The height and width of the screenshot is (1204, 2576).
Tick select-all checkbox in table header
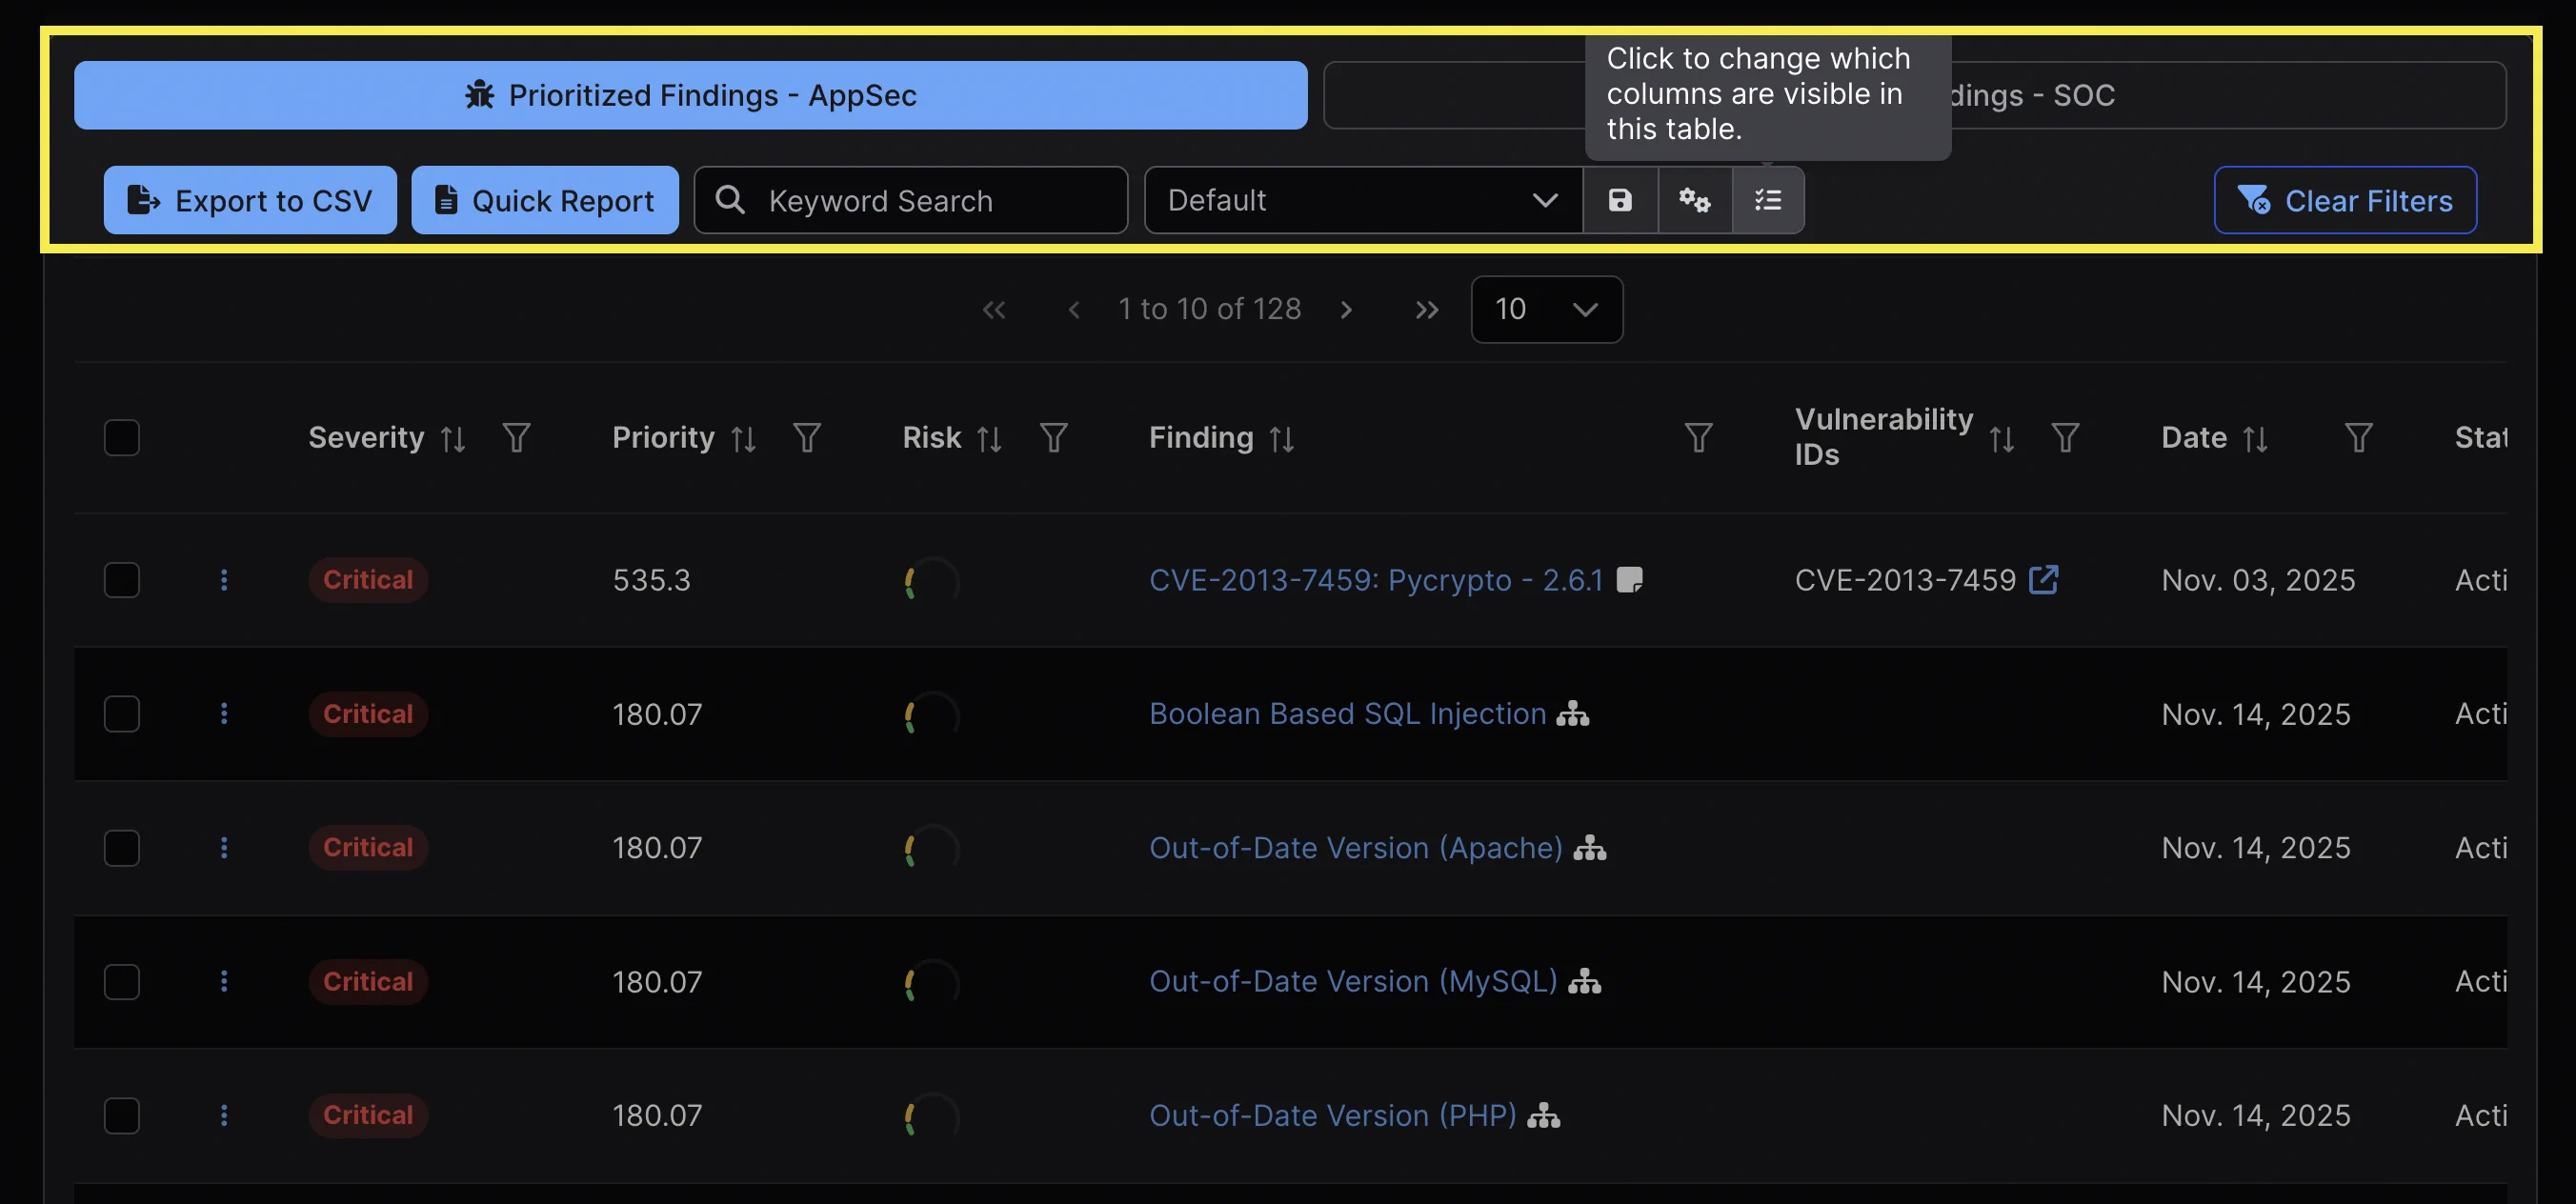122,438
